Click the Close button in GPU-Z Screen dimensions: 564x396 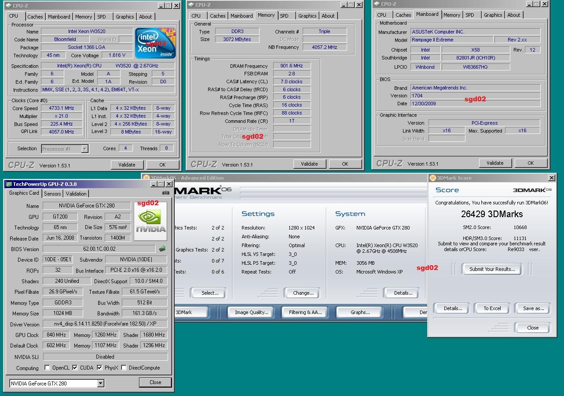tap(155, 382)
